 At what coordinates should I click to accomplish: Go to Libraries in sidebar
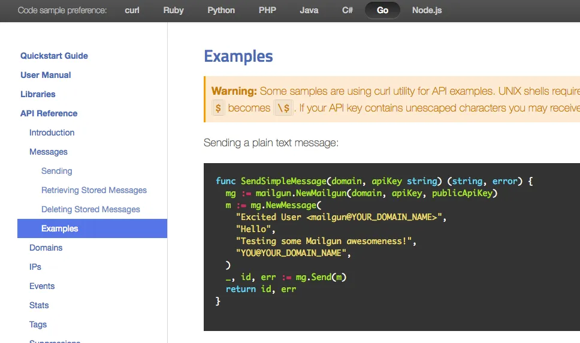point(38,94)
